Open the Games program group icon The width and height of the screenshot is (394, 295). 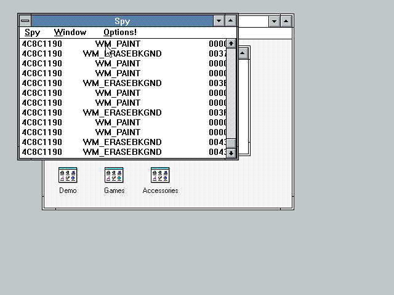114,175
